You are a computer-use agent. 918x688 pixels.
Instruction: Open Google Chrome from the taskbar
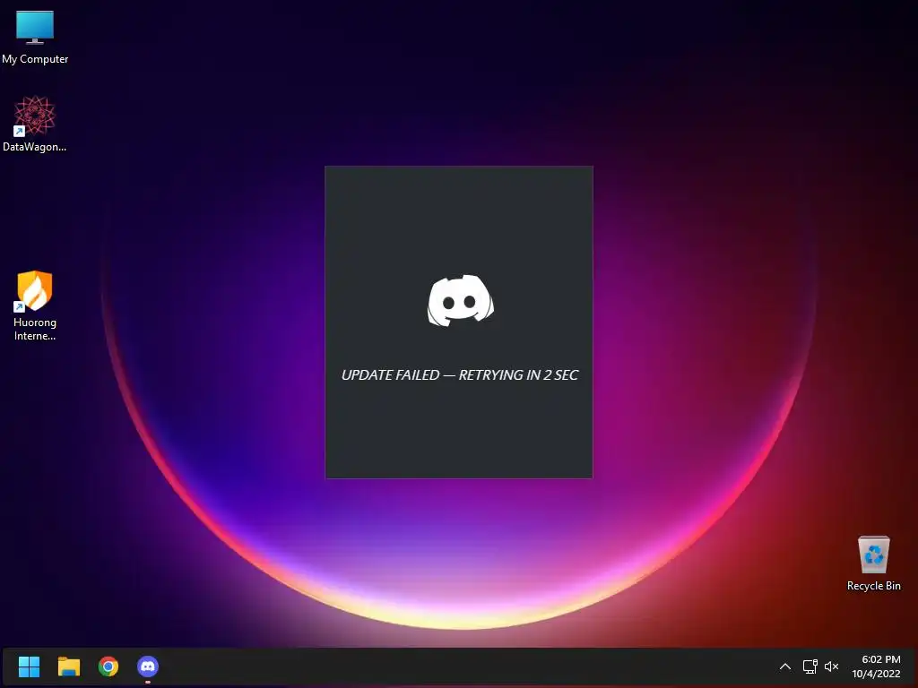[108, 666]
